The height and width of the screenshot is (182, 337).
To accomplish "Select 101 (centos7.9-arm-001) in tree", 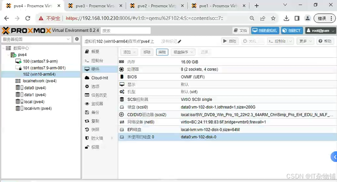I will [x=44, y=68].
